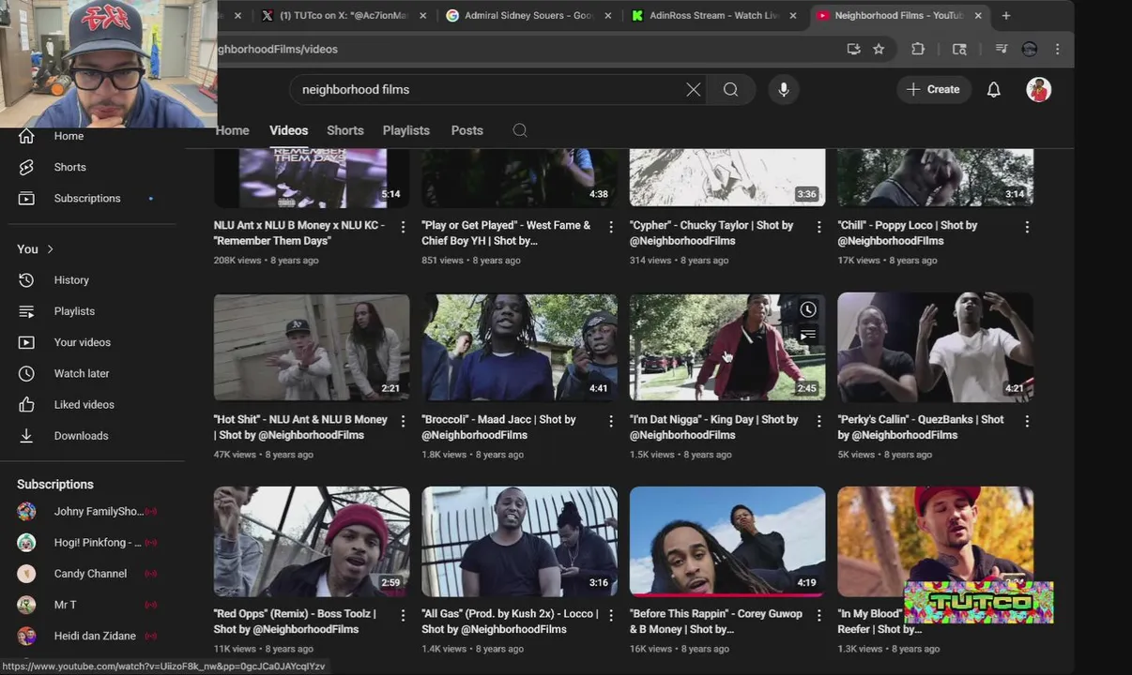1132x675 pixels.
Task: Click the search magnifier button
Action: [x=730, y=89]
